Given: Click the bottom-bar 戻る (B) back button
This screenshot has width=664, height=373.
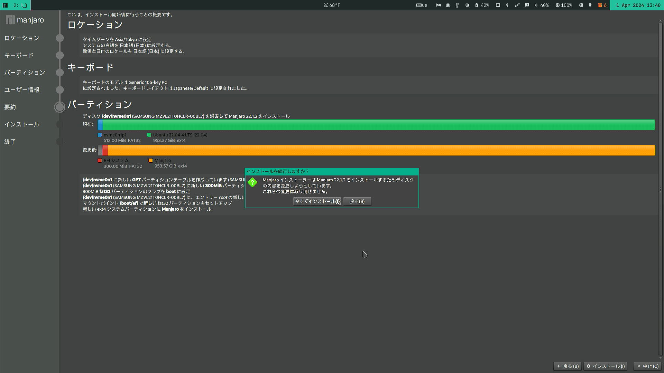Looking at the screenshot, I should click(x=568, y=366).
